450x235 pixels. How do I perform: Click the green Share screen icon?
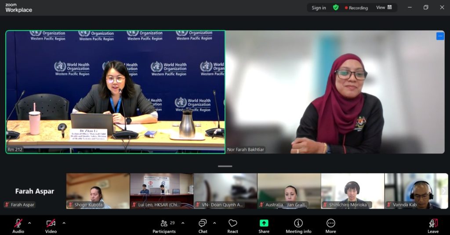click(264, 224)
